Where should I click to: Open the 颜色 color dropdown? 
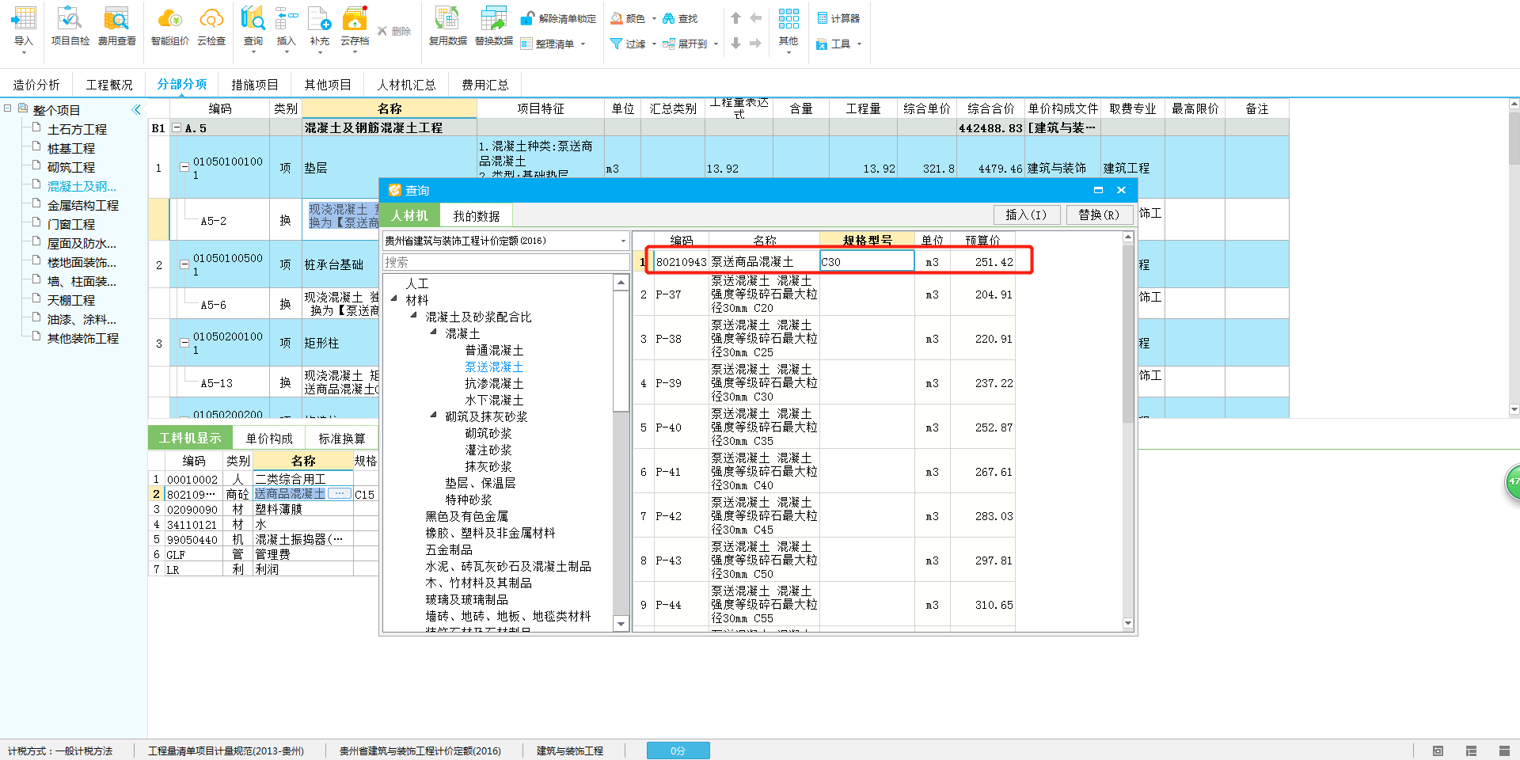[654, 18]
